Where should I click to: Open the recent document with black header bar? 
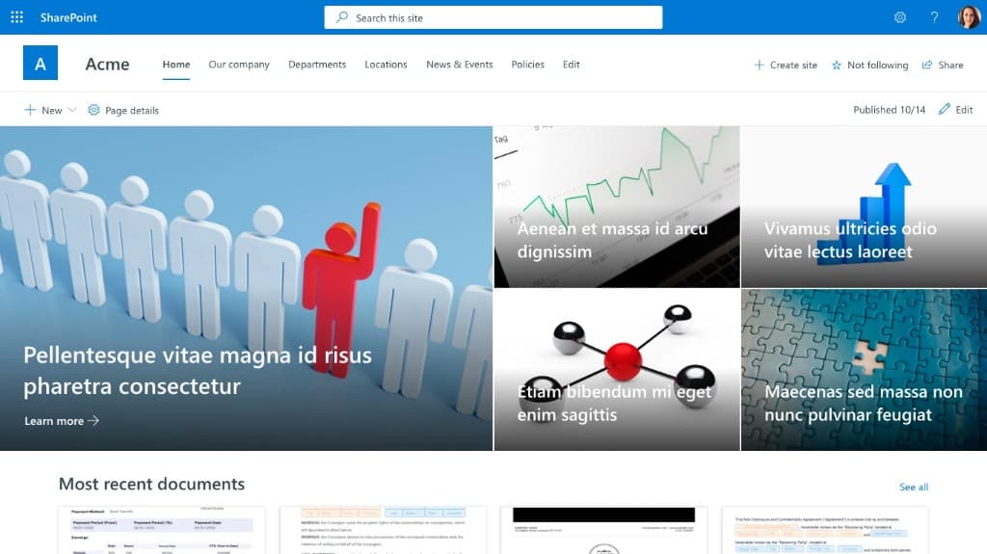point(603,530)
